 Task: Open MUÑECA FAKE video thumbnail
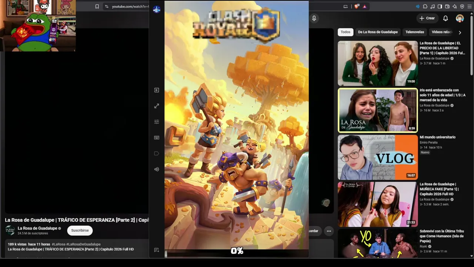pos(378,204)
